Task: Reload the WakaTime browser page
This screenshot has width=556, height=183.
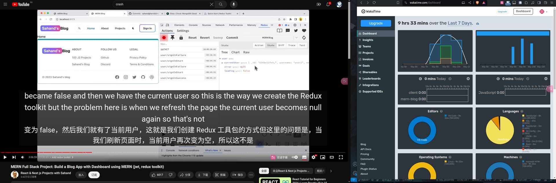Action: point(374,3)
